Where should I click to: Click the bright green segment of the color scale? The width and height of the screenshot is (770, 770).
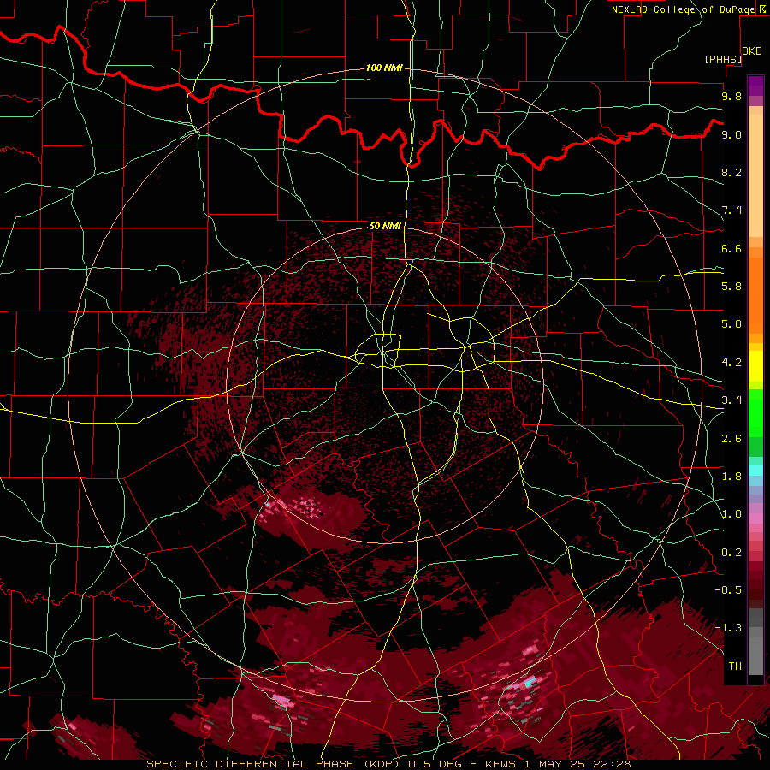pyautogui.click(x=755, y=414)
